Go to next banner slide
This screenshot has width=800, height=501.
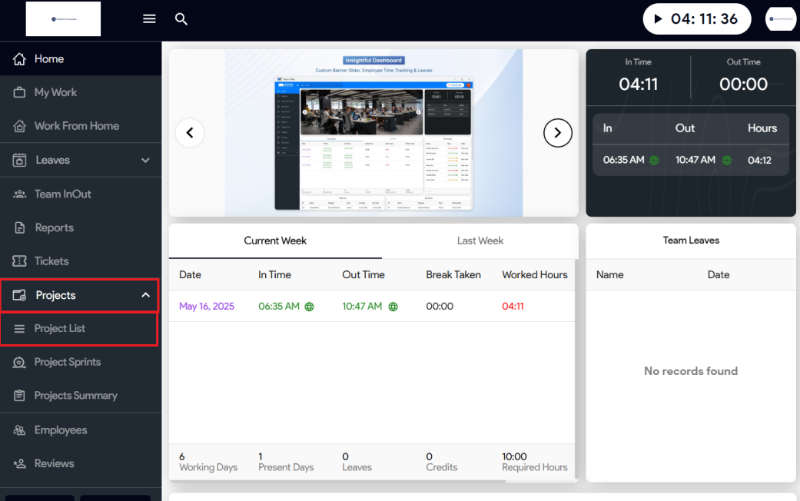[558, 133]
